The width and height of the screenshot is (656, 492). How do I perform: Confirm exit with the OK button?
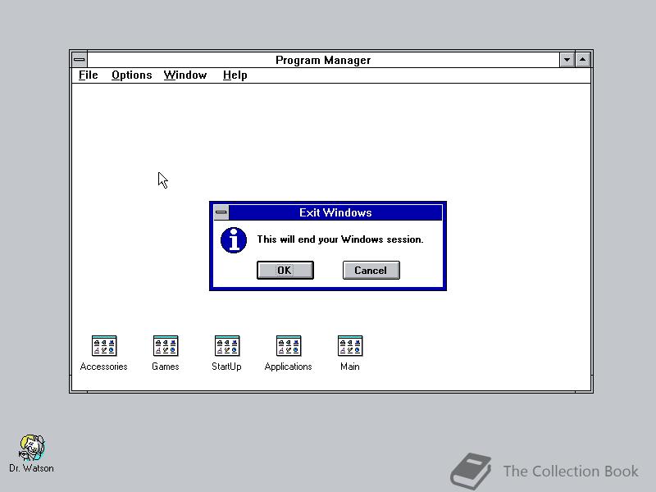pyautogui.click(x=285, y=271)
